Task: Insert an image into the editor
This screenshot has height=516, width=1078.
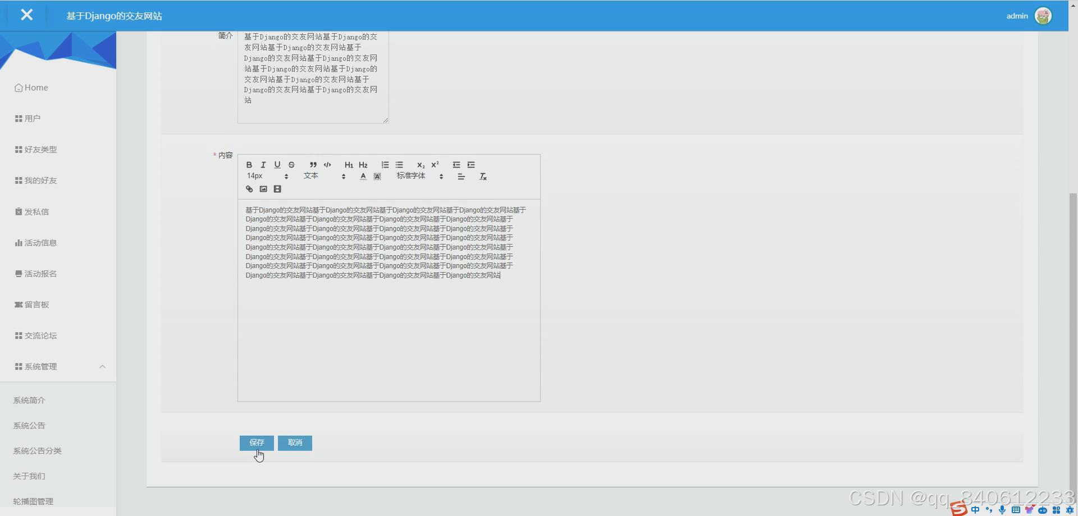Action: (263, 189)
